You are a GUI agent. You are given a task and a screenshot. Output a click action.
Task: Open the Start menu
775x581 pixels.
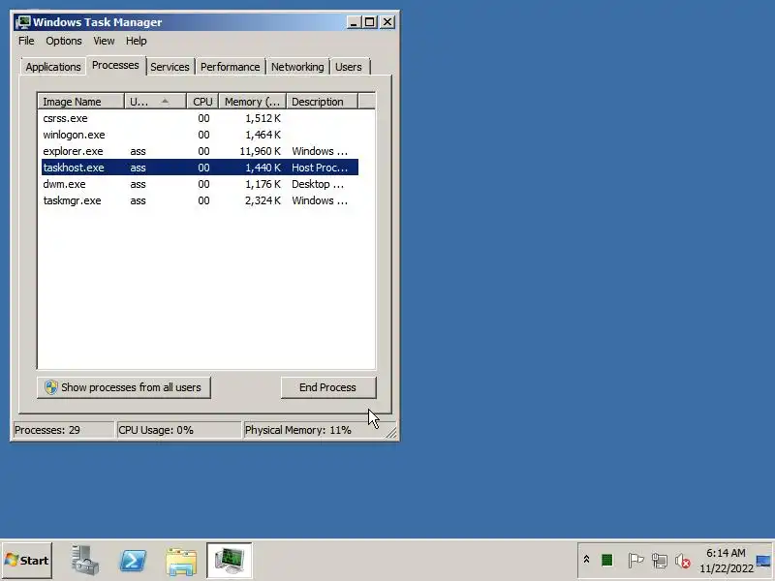pyautogui.click(x=27, y=561)
